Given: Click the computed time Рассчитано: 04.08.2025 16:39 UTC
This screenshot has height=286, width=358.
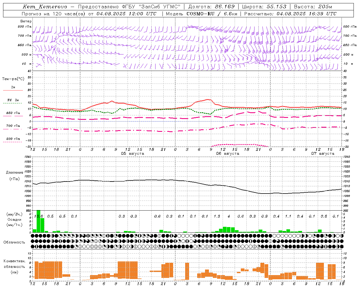Looking at the screenshot, I should tap(290, 14).
